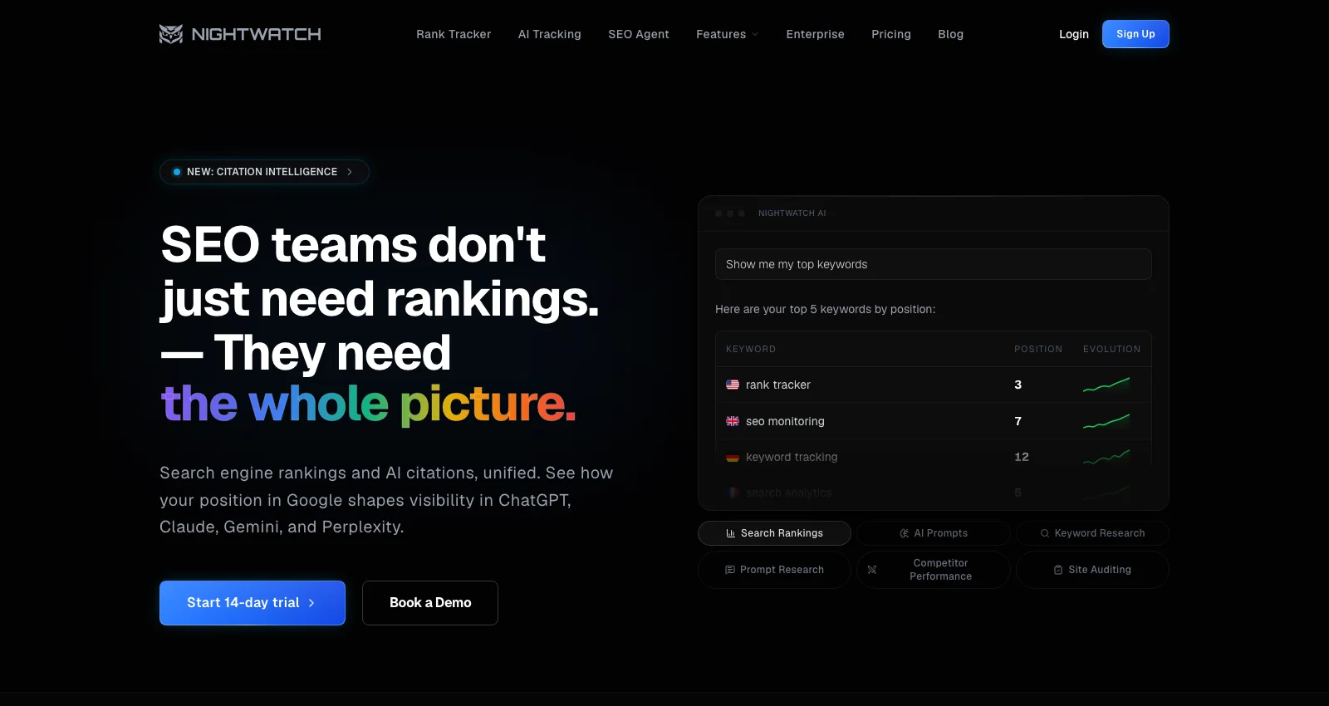Switch to Keyword Research tab

click(1092, 533)
